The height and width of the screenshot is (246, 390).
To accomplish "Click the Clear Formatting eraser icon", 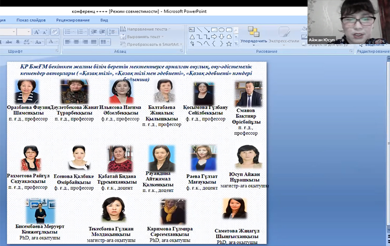I will point(54,32).
